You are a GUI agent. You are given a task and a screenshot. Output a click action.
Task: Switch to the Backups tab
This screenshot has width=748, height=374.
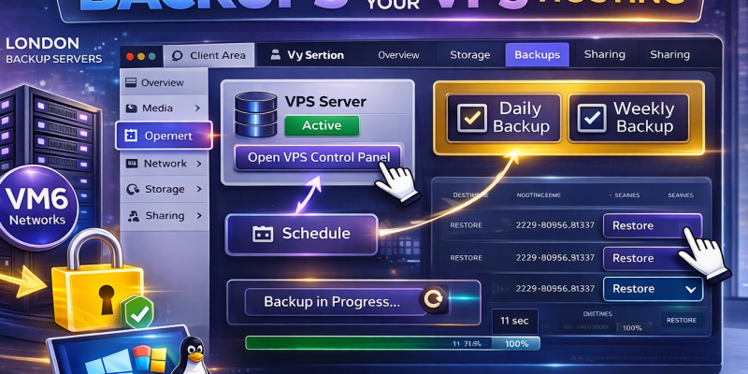pyautogui.click(x=537, y=55)
